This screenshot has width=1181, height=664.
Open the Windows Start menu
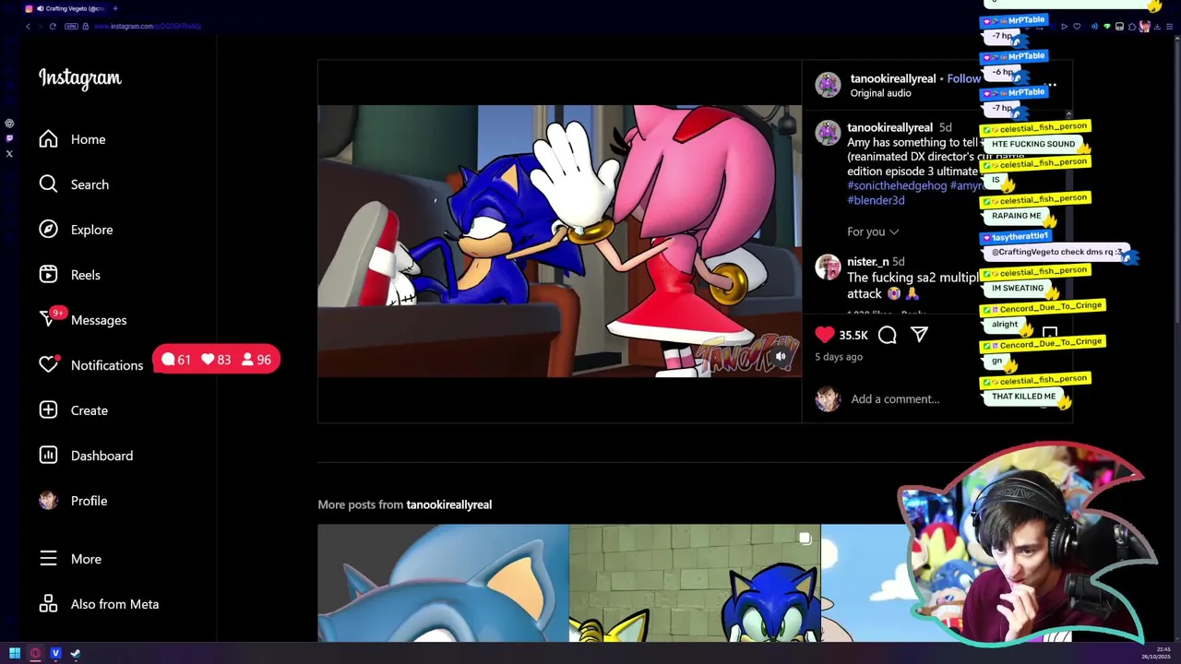coord(15,653)
